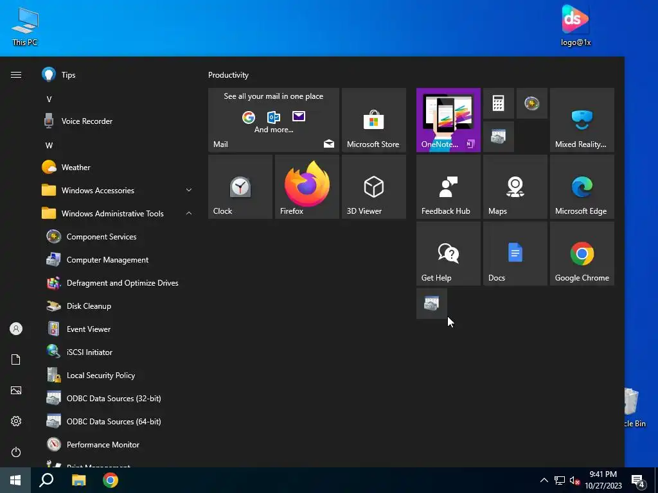Open the Clock tile
The height and width of the screenshot is (493, 658).
tap(240, 187)
